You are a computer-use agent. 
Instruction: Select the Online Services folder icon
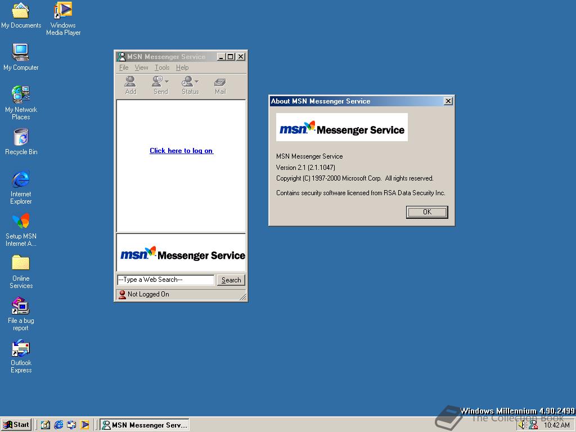tap(21, 272)
